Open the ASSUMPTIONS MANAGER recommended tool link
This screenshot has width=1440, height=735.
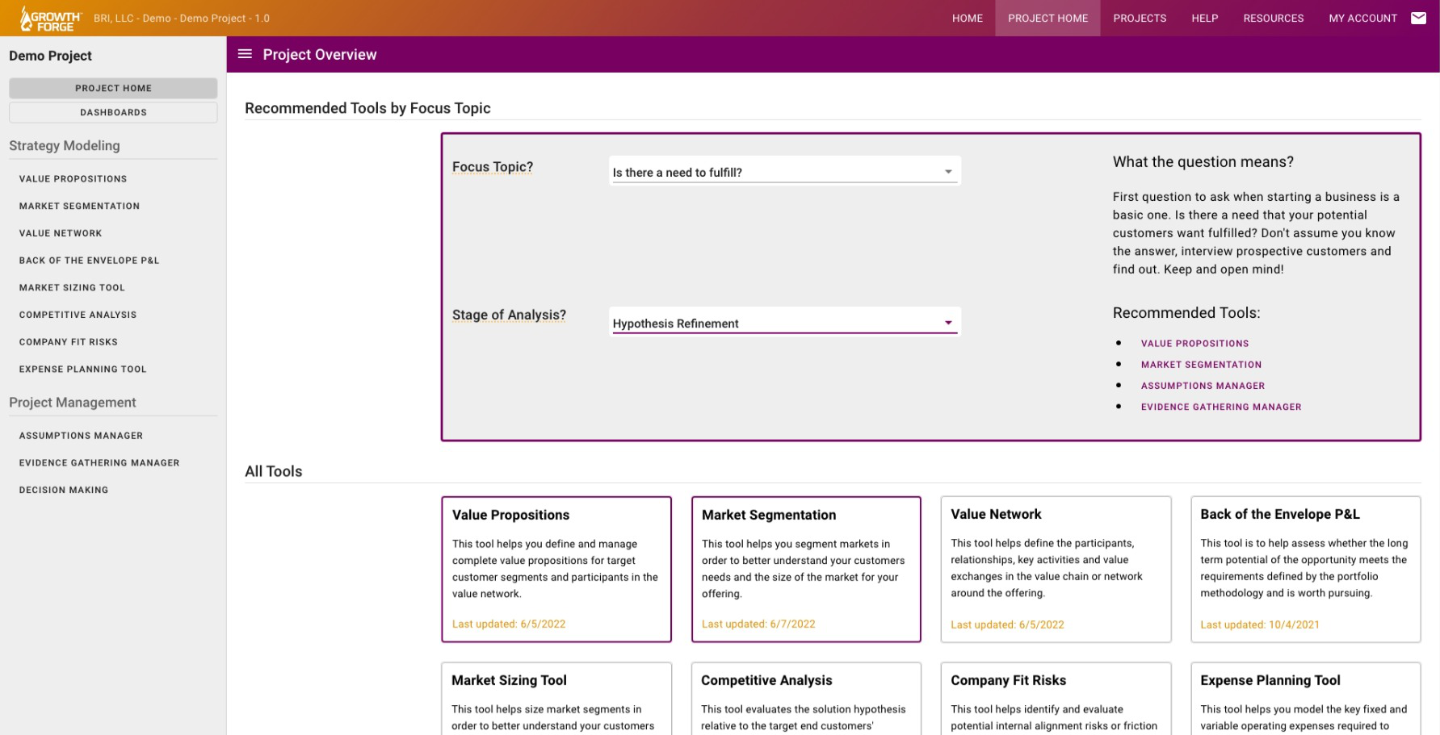coord(1203,386)
